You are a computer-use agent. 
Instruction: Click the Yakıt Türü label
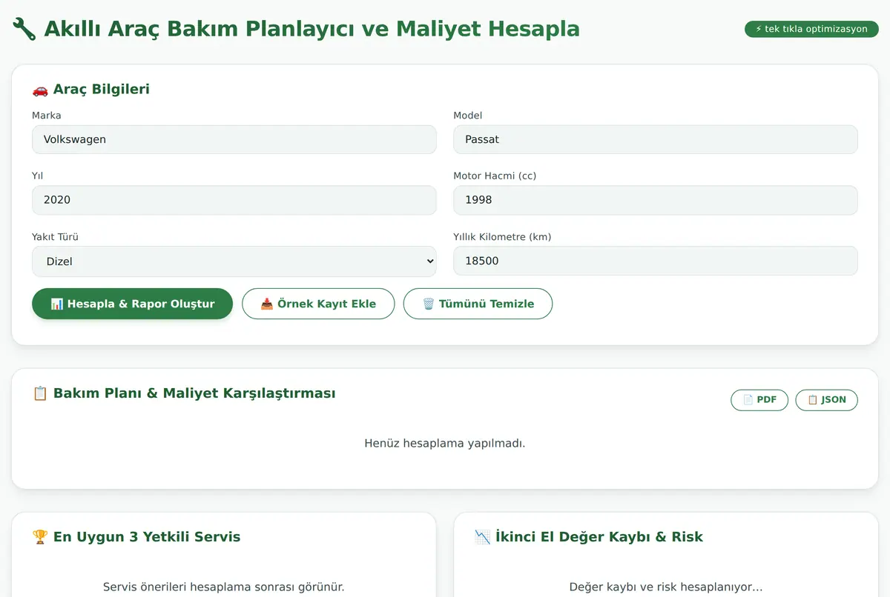pyautogui.click(x=55, y=237)
